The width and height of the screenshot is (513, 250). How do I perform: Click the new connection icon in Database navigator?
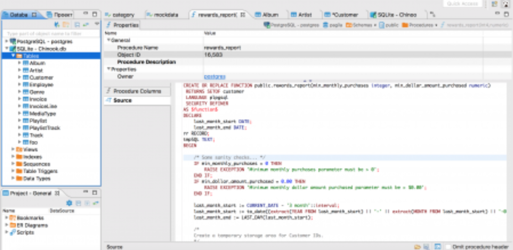pos(58,25)
